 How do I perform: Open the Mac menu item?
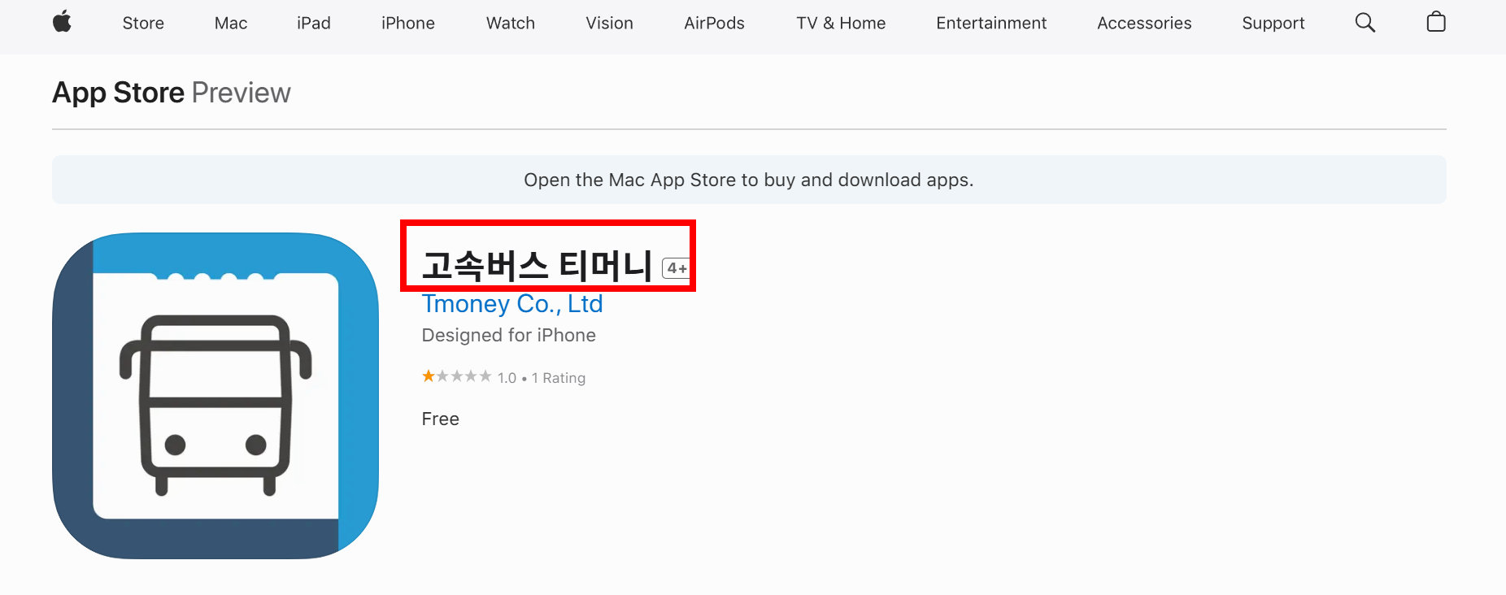[231, 24]
